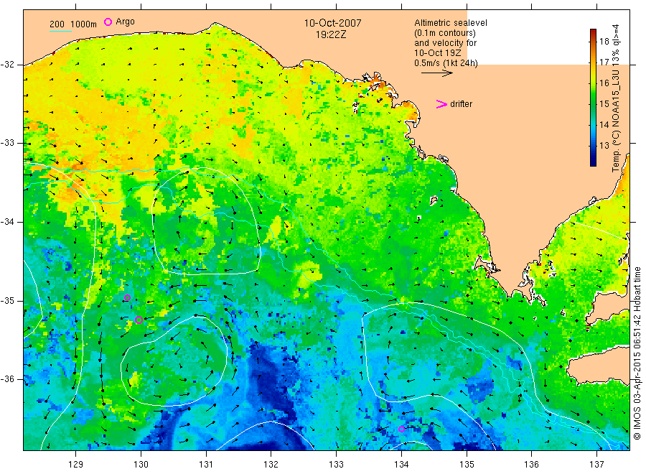Click the time label 19:22Z
The image size is (646, 474).
pos(331,34)
